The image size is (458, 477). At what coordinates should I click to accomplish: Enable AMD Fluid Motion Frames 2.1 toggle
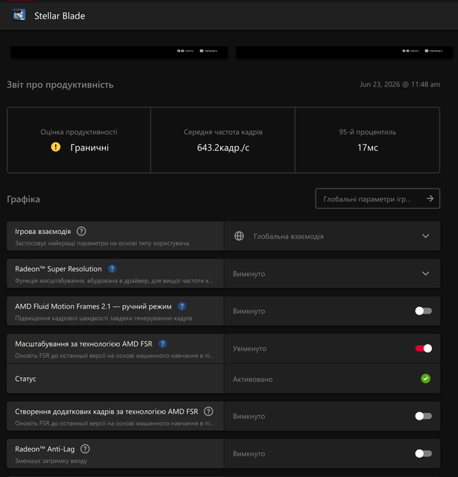[423, 311]
